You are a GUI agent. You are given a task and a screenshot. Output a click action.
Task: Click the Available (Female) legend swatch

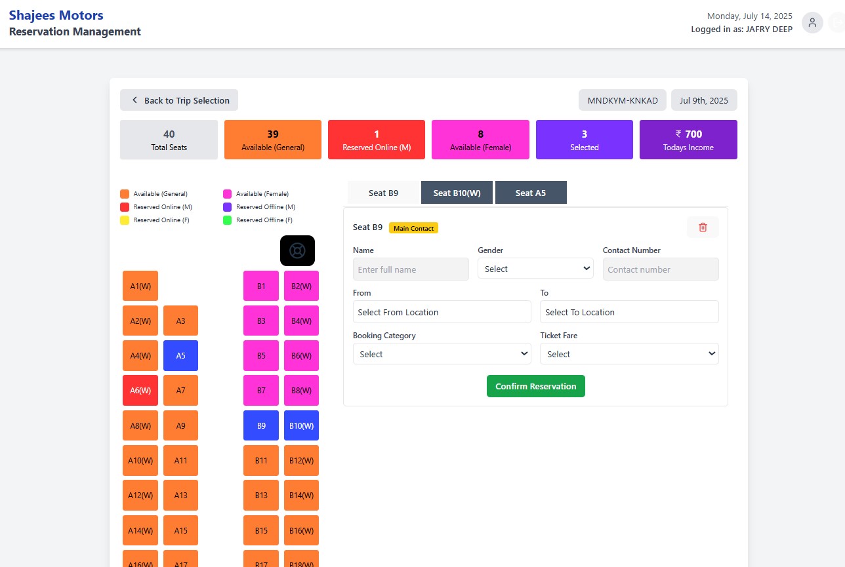pos(227,194)
